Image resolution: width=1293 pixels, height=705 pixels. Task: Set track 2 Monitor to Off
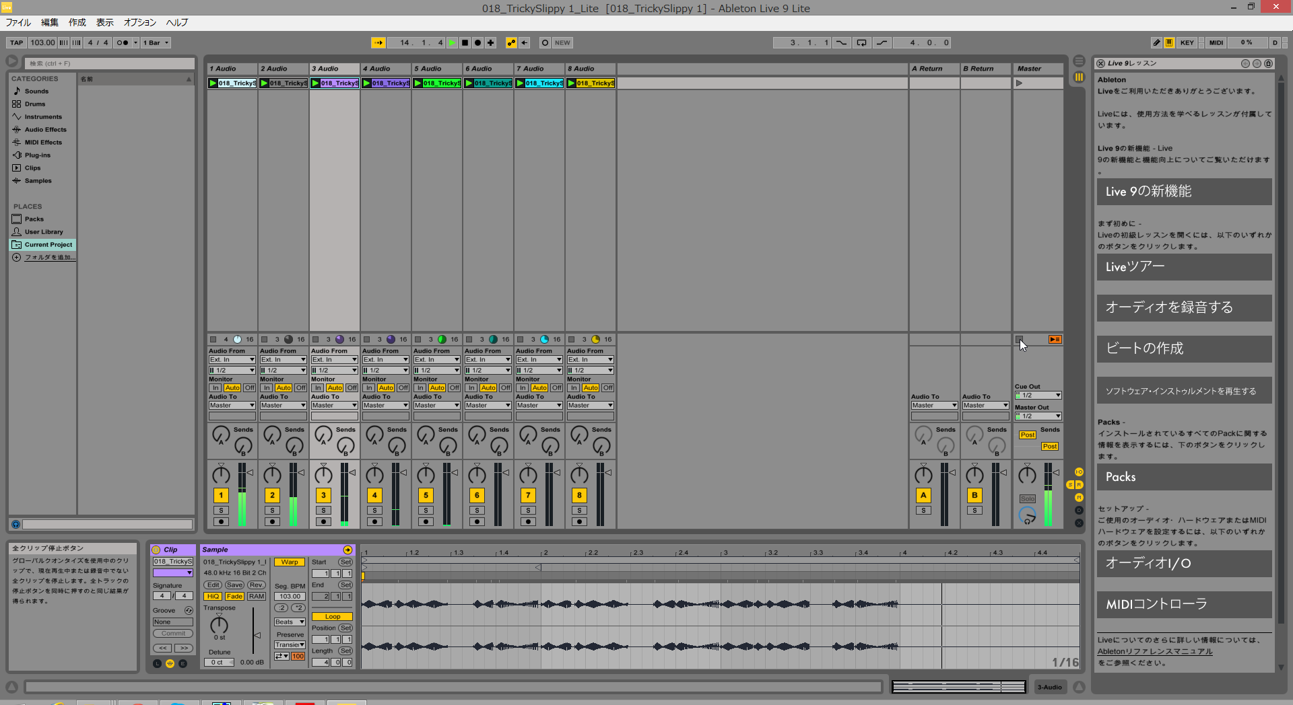(300, 388)
